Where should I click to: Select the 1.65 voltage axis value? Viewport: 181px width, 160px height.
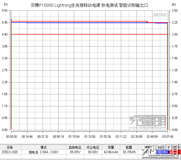pos(5,94)
